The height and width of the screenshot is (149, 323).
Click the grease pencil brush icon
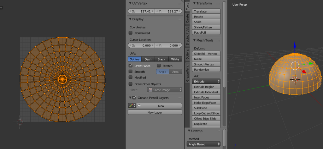131,106
